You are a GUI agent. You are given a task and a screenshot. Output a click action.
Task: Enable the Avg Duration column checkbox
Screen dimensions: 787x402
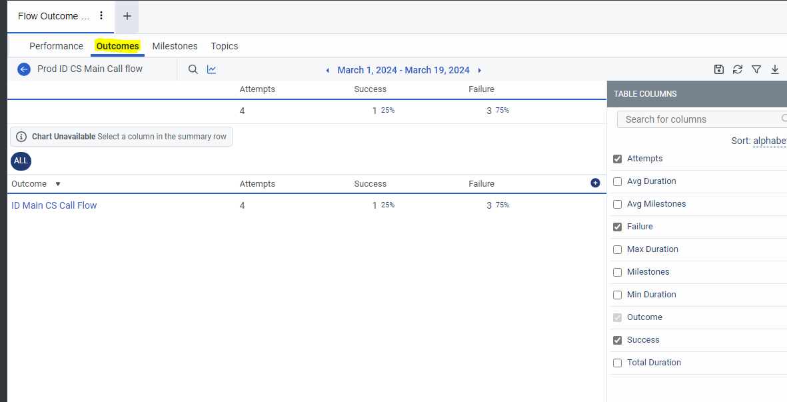click(618, 181)
